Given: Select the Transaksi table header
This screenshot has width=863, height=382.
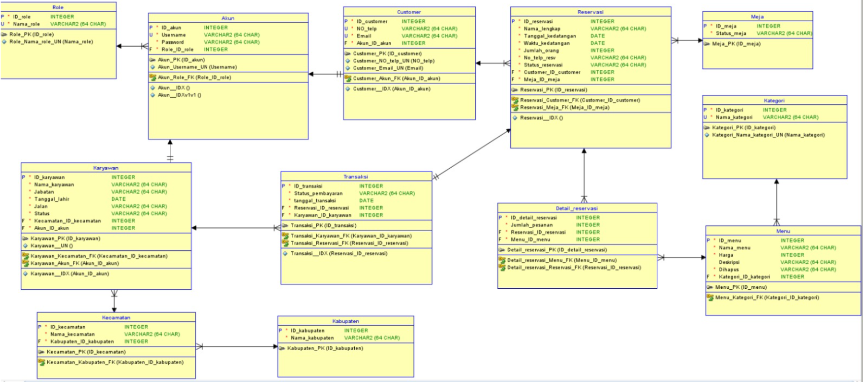Looking at the screenshot, I should pos(356,177).
